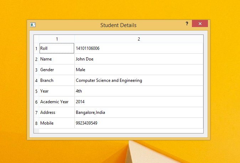Click the 4th year value cell
This screenshot has height=163, width=240.
[x=139, y=91]
